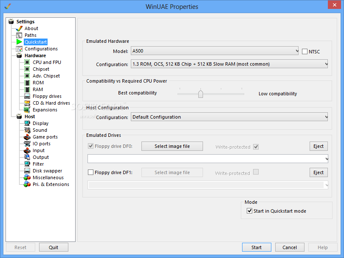Click the Pri. & Extensions icon

27,184
